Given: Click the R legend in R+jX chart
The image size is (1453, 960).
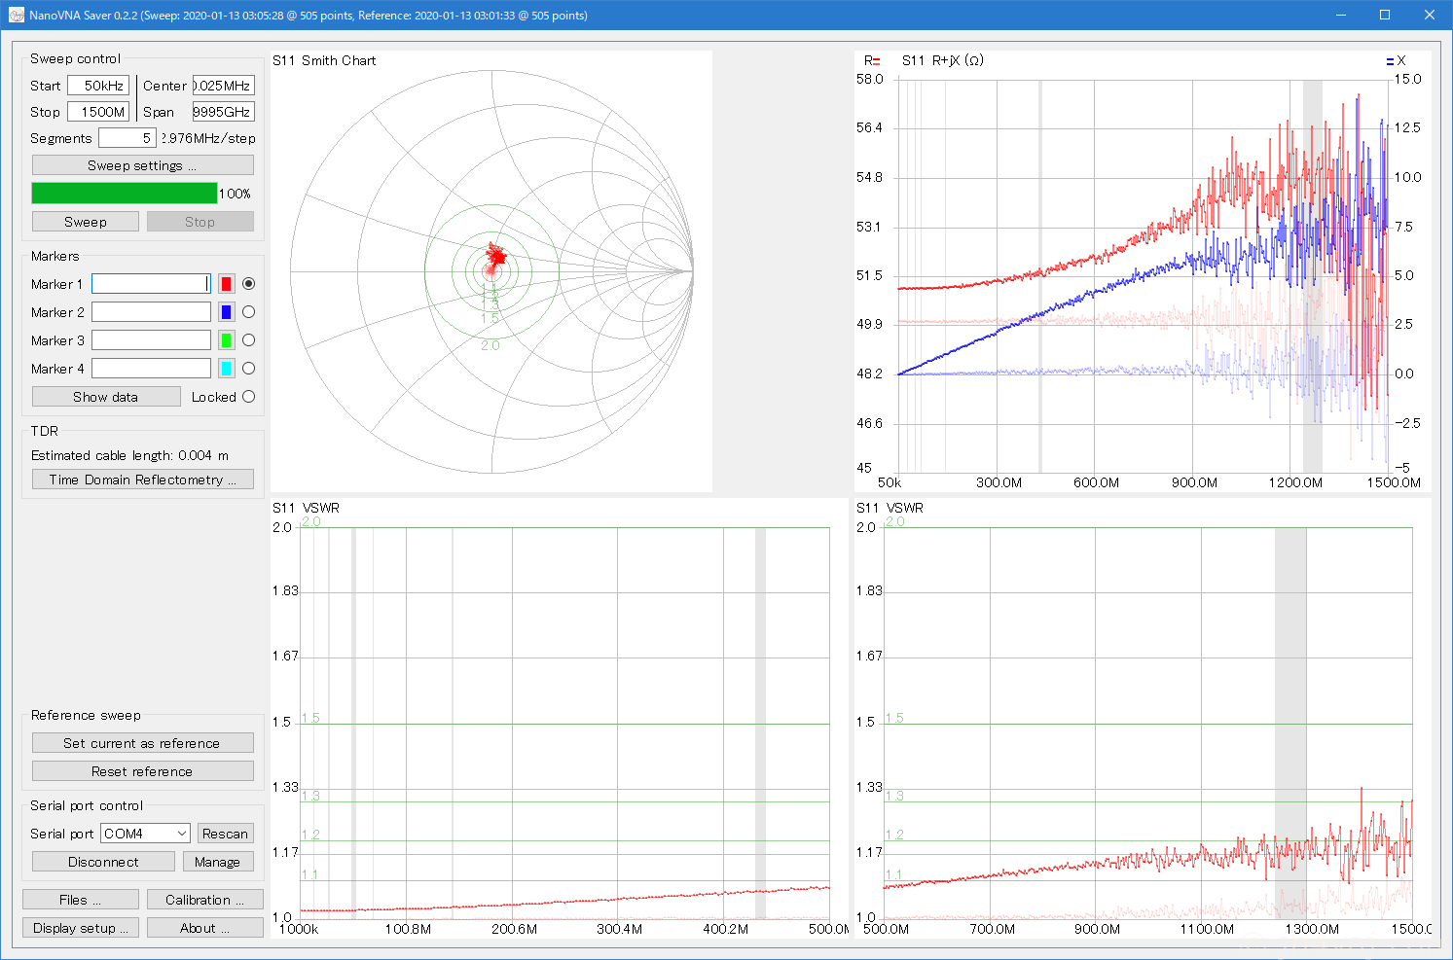Looking at the screenshot, I should 872,60.
